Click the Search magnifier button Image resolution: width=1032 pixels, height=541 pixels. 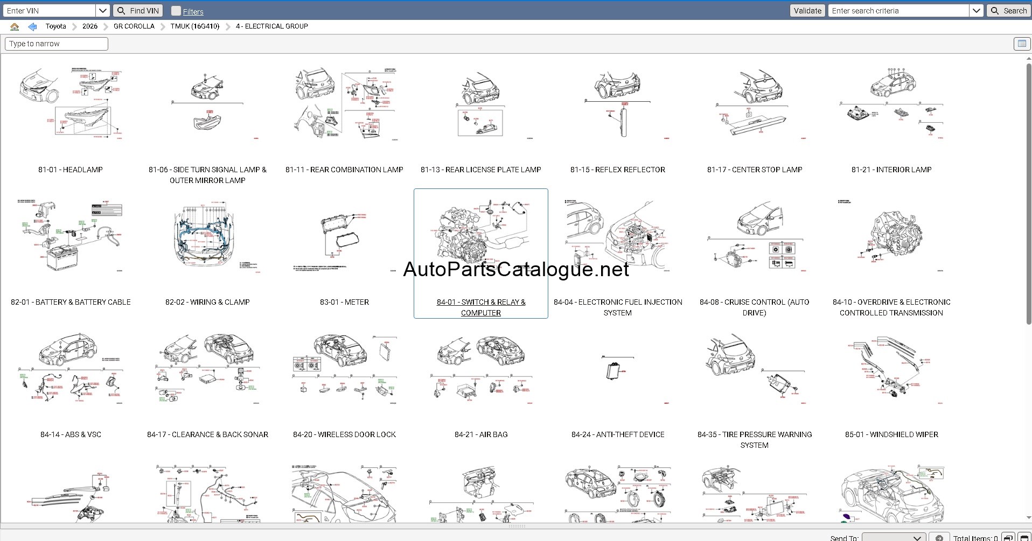[x=1008, y=11]
